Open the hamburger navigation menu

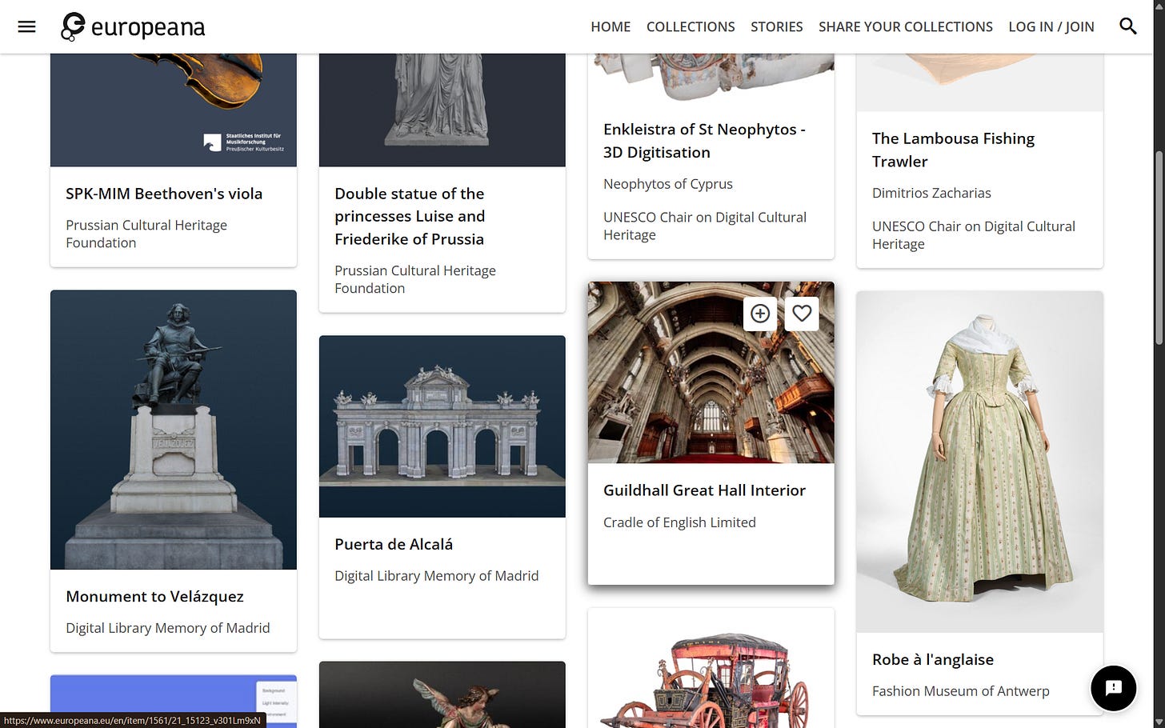pyautogui.click(x=26, y=26)
